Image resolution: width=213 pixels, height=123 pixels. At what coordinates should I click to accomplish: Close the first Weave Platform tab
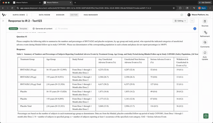point(40,3)
